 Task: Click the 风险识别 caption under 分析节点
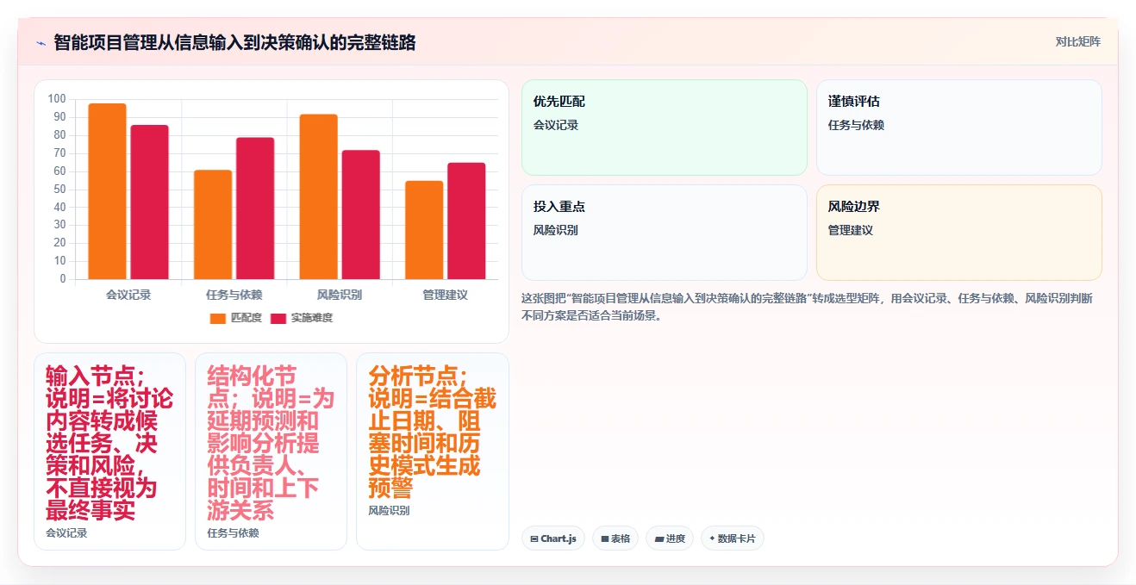[389, 511]
